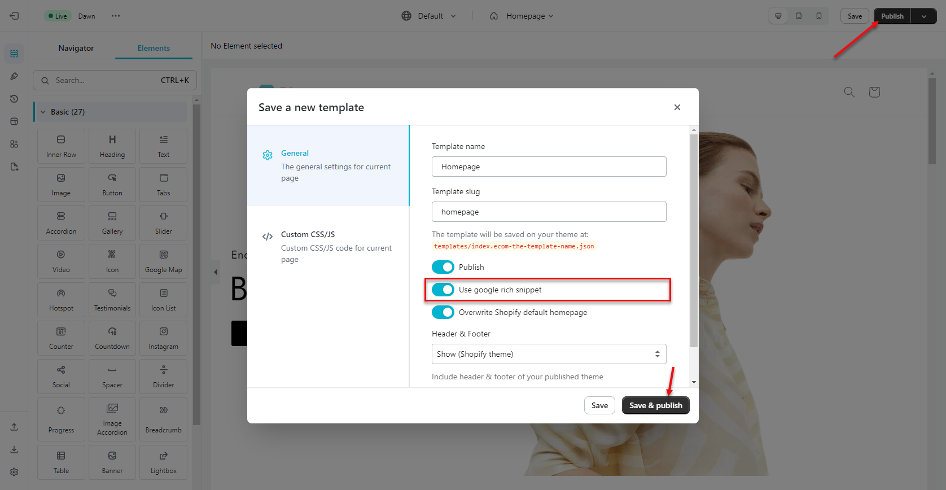Switch to the Navigator tab
The width and height of the screenshot is (946, 490).
(x=76, y=48)
